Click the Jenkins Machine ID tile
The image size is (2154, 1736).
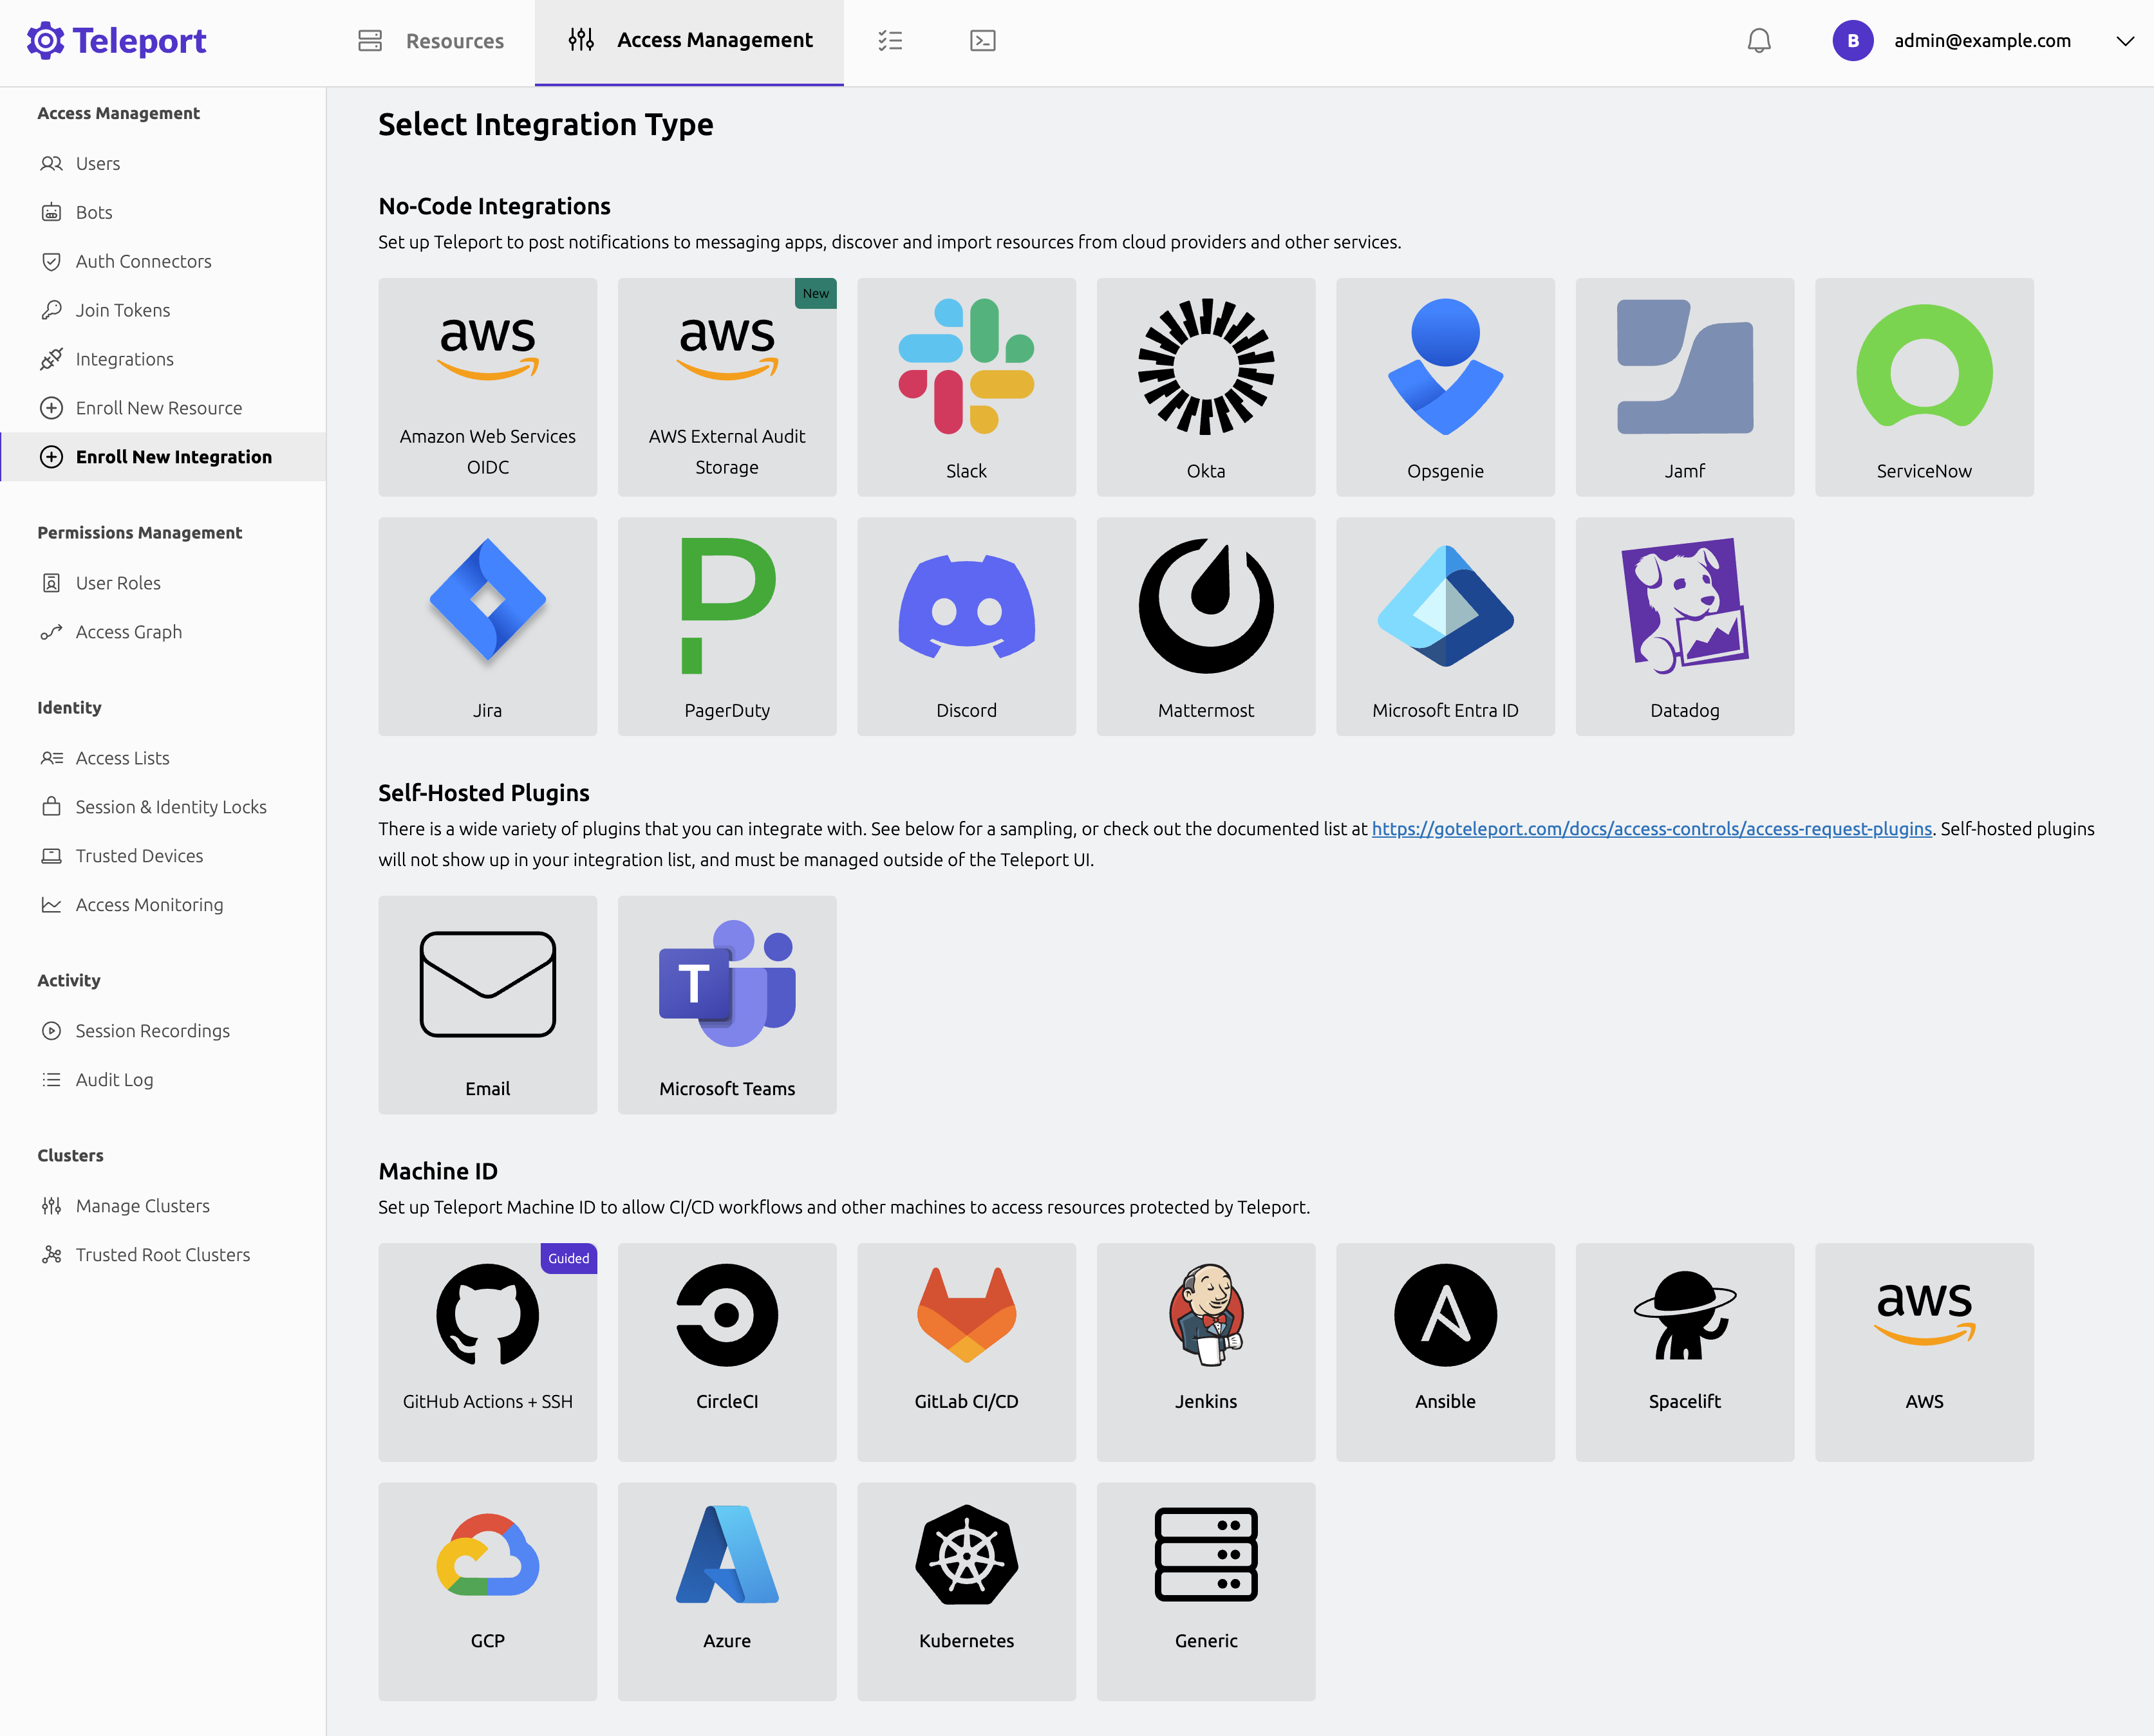[1204, 1351]
